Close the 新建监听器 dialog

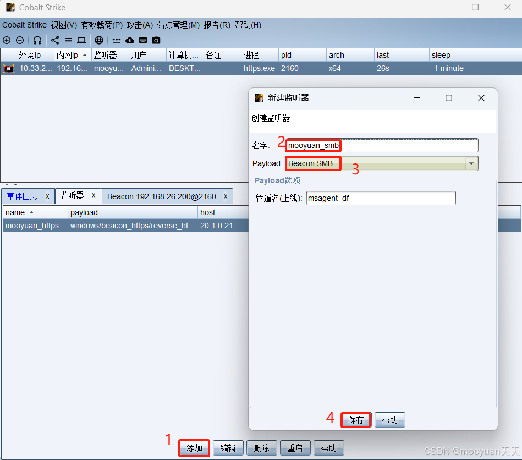pos(481,98)
